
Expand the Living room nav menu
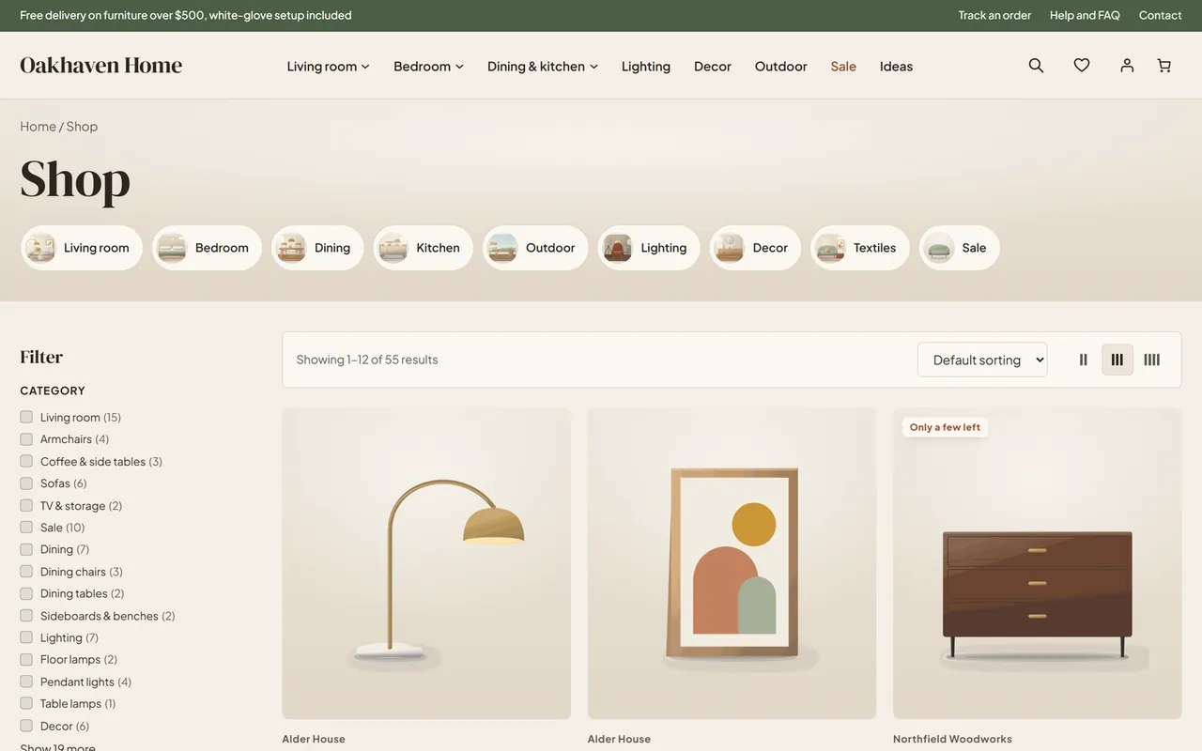(329, 67)
